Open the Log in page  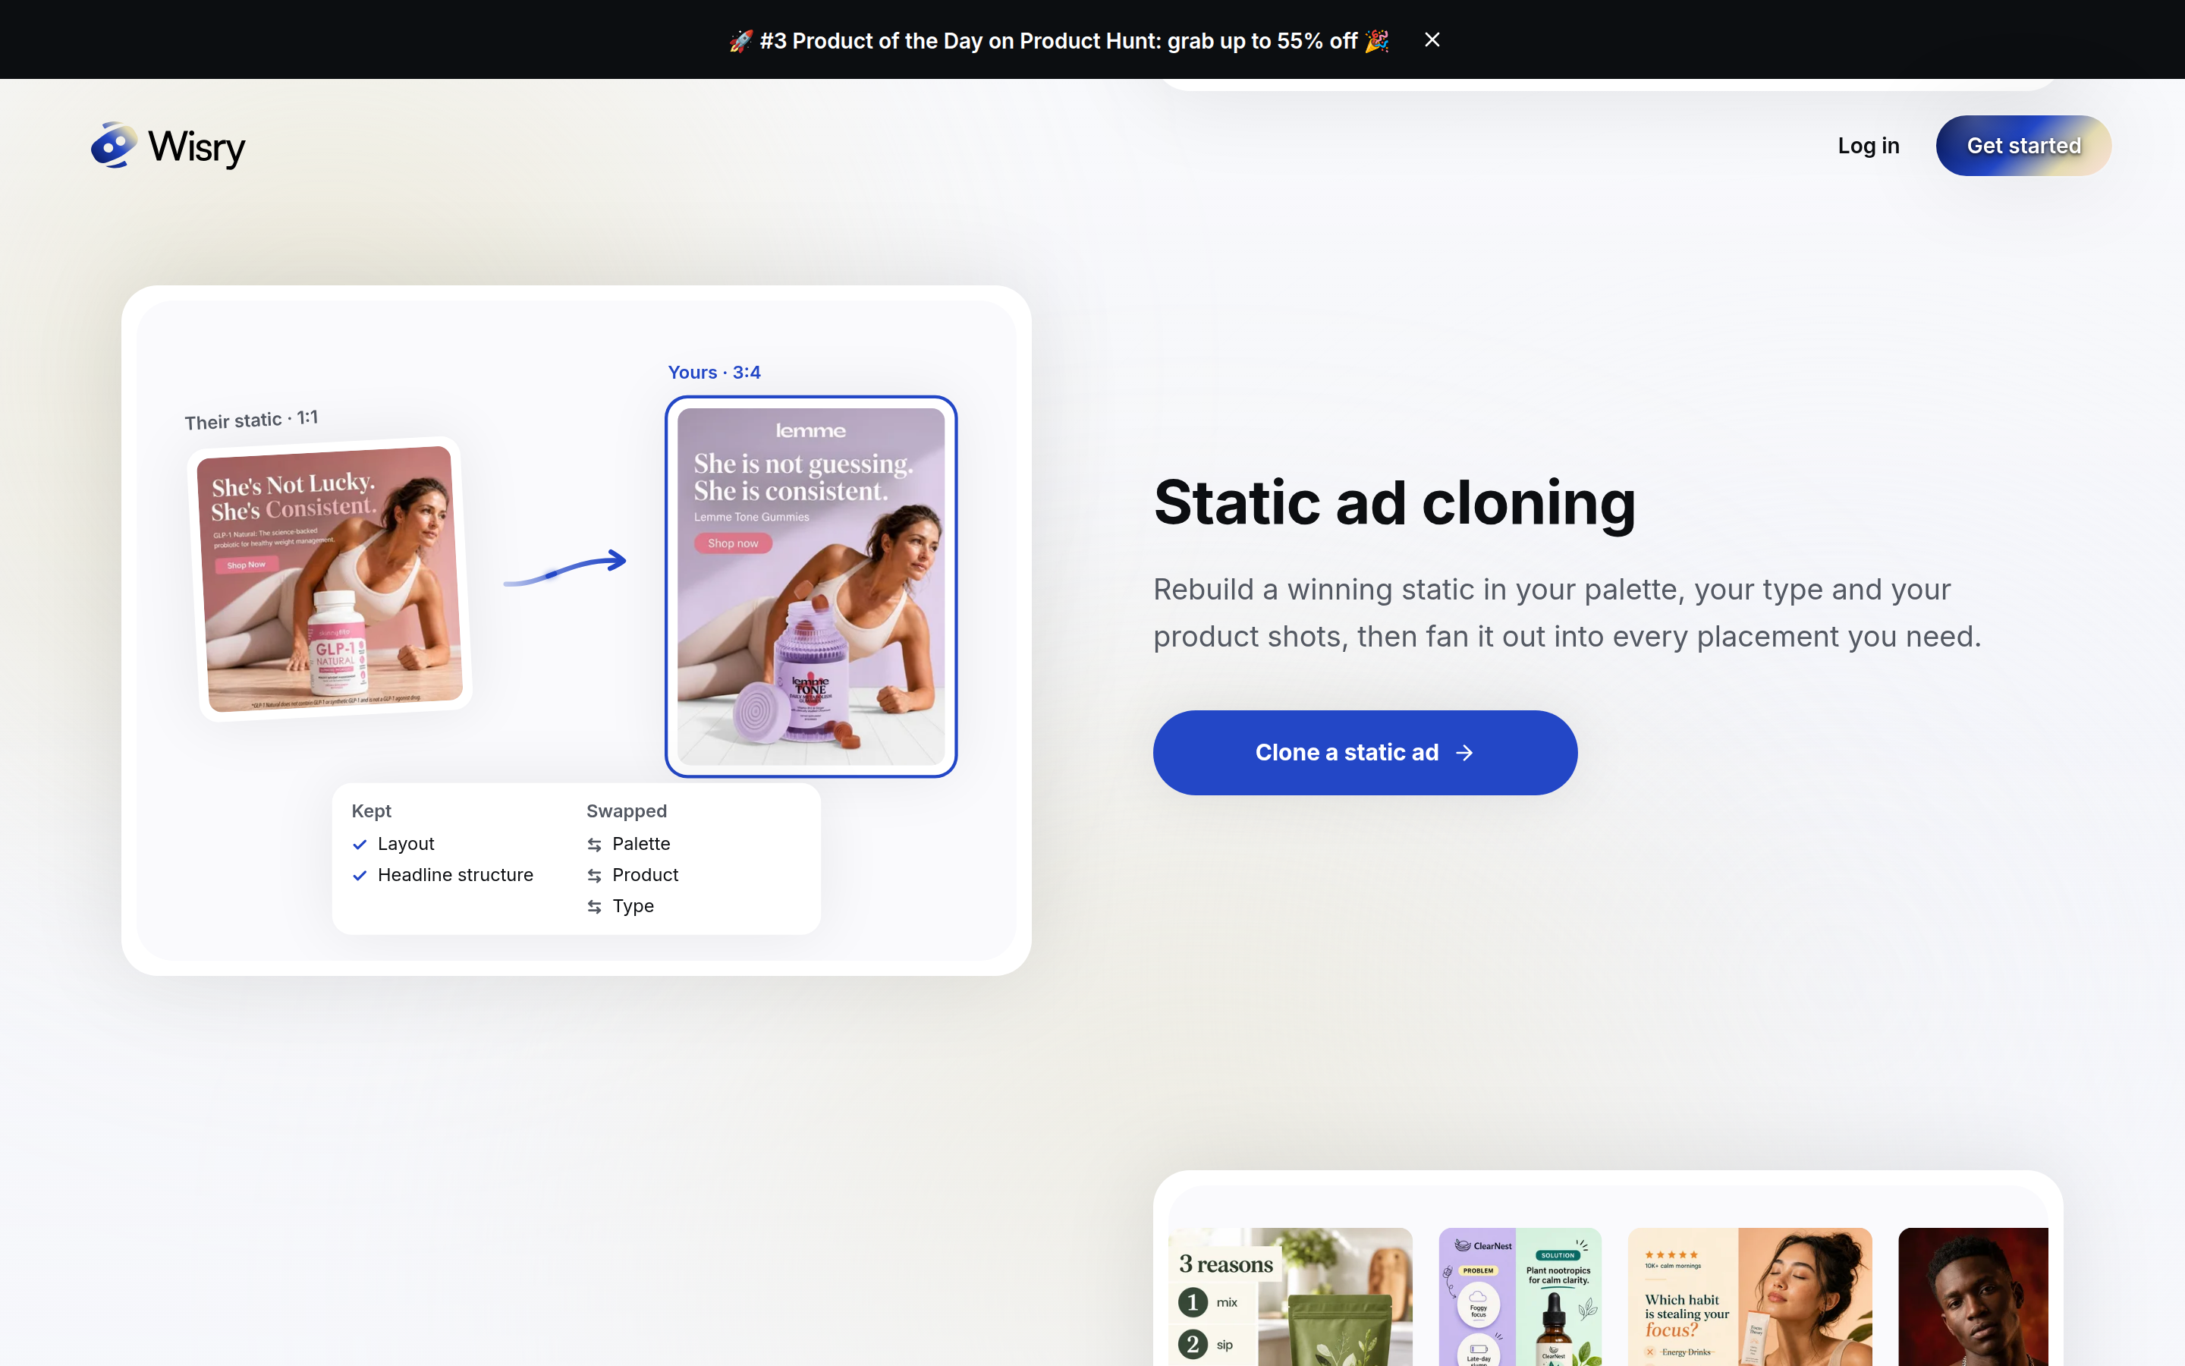click(1868, 146)
